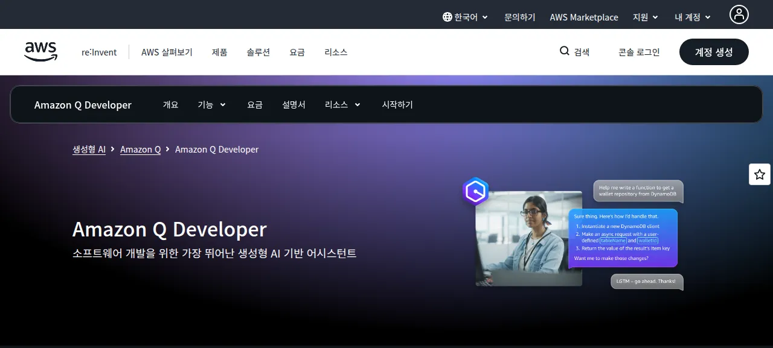Click the star bookmark icon
The image size is (773, 348).
pos(760,174)
